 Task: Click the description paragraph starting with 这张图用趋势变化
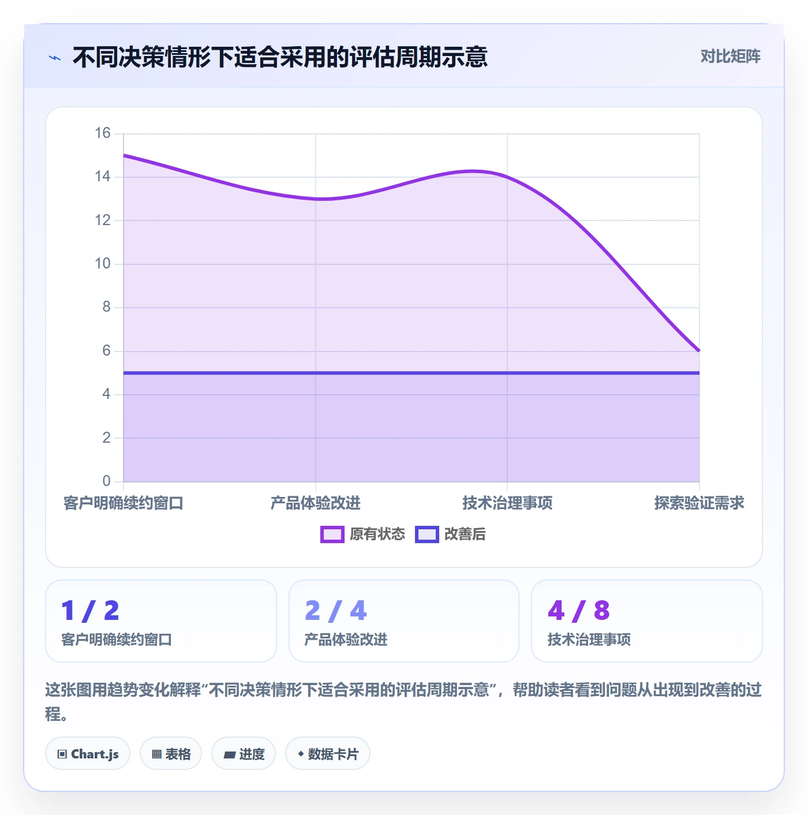click(x=404, y=702)
